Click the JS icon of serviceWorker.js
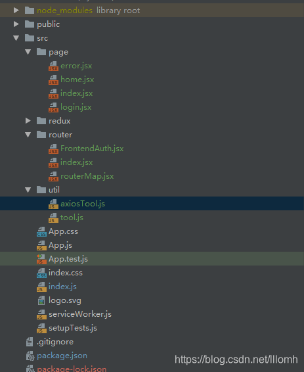This screenshot has width=304, height=372. point(41,314)
